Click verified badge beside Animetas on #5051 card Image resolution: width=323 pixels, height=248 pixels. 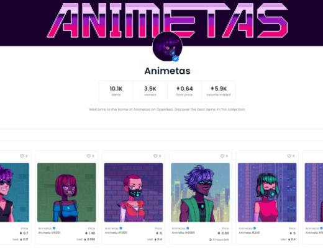[54, 228]
